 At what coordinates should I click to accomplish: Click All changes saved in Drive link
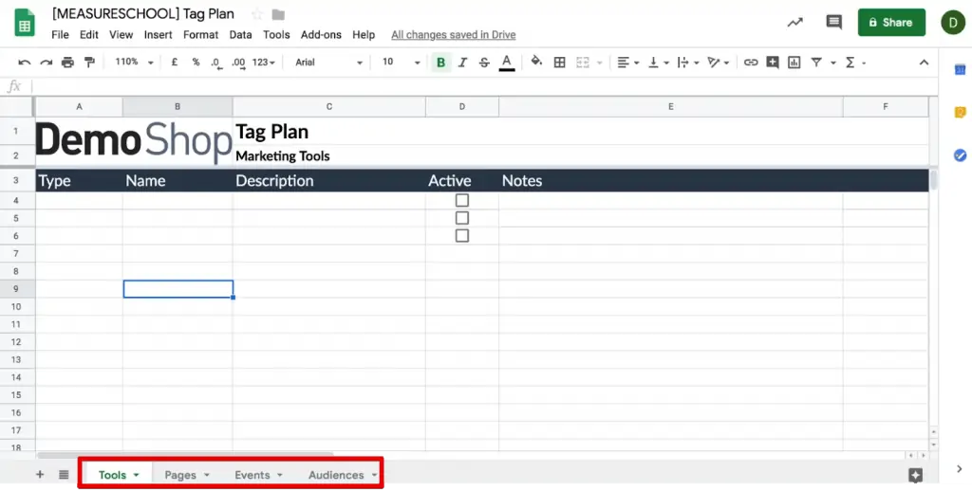[x=453, y=35]
